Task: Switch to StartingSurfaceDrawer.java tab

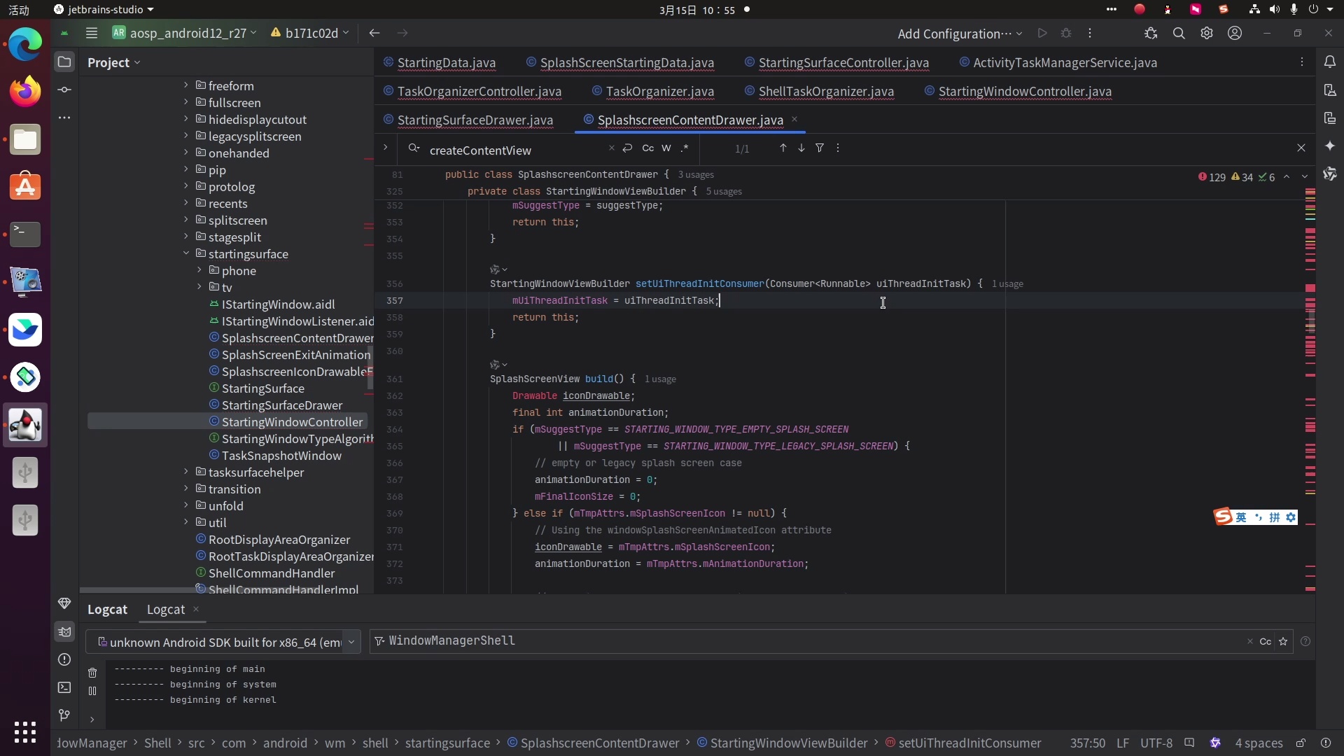Action: [475, 120]
